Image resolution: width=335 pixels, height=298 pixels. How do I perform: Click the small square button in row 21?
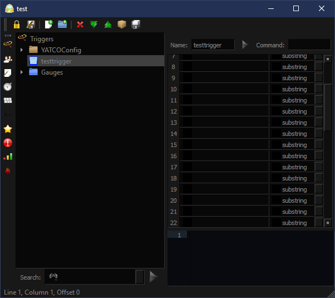click(319, 211)
